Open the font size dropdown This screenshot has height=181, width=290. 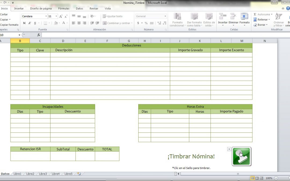coord(56,16)
